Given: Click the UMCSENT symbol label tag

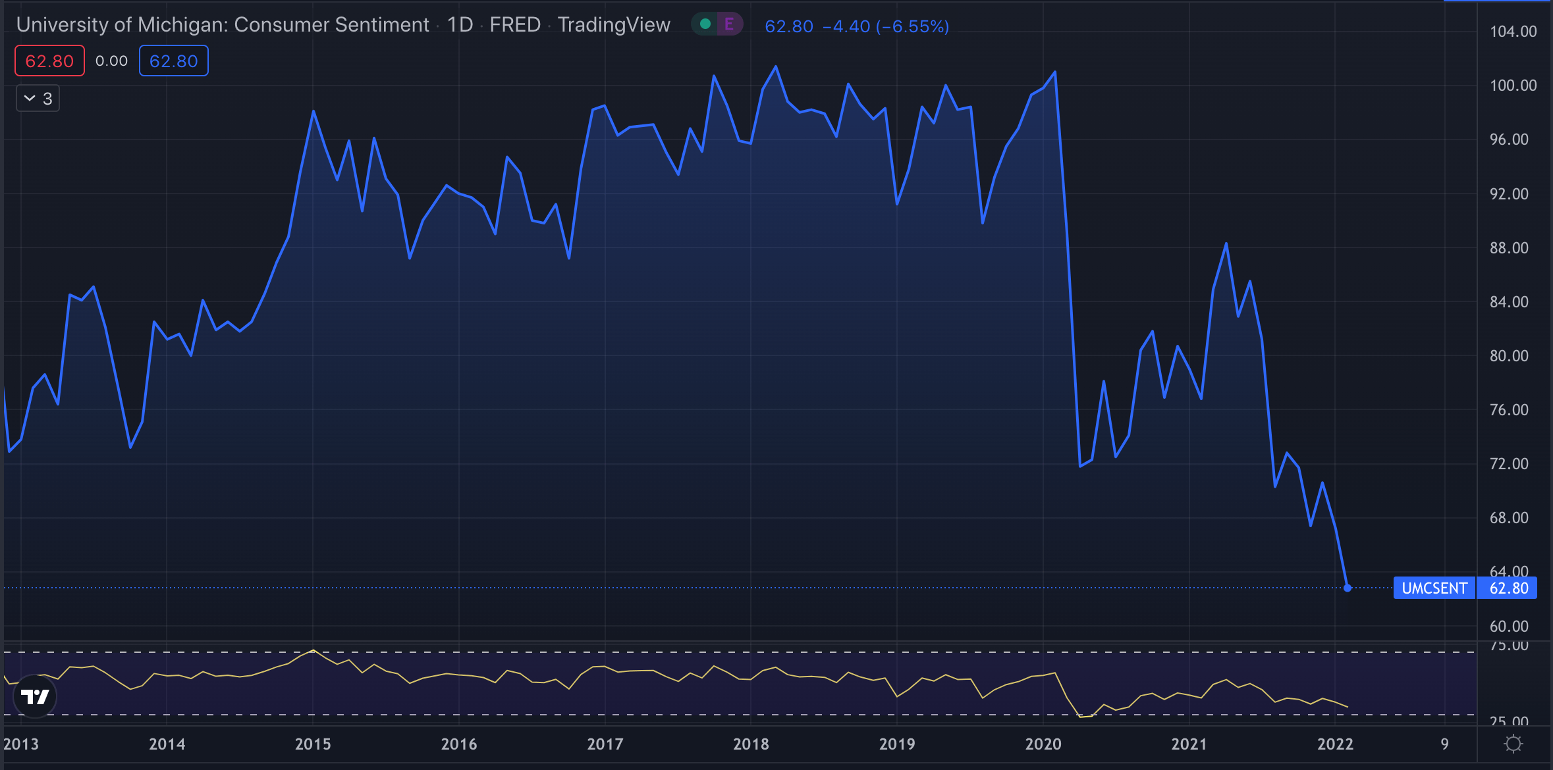Looking at the screenshot, I should (1434, 588).
